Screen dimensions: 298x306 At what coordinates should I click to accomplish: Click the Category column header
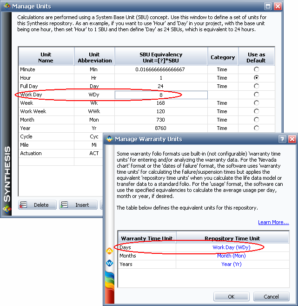pos(223,57)
